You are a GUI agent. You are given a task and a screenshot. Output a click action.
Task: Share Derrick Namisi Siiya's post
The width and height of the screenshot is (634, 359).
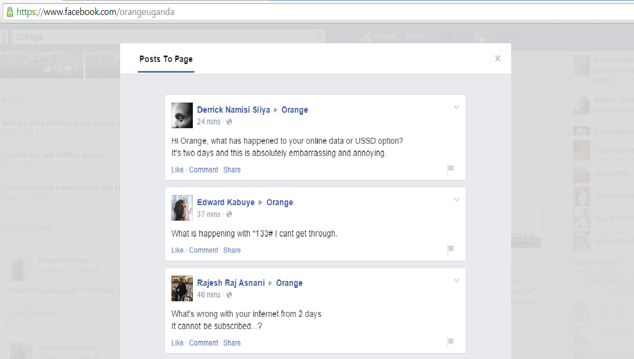click(232, 170)
